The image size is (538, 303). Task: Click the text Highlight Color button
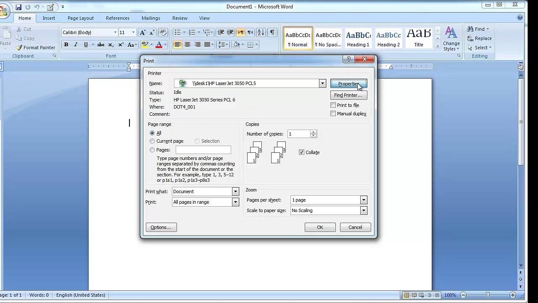tap(145, 45)
